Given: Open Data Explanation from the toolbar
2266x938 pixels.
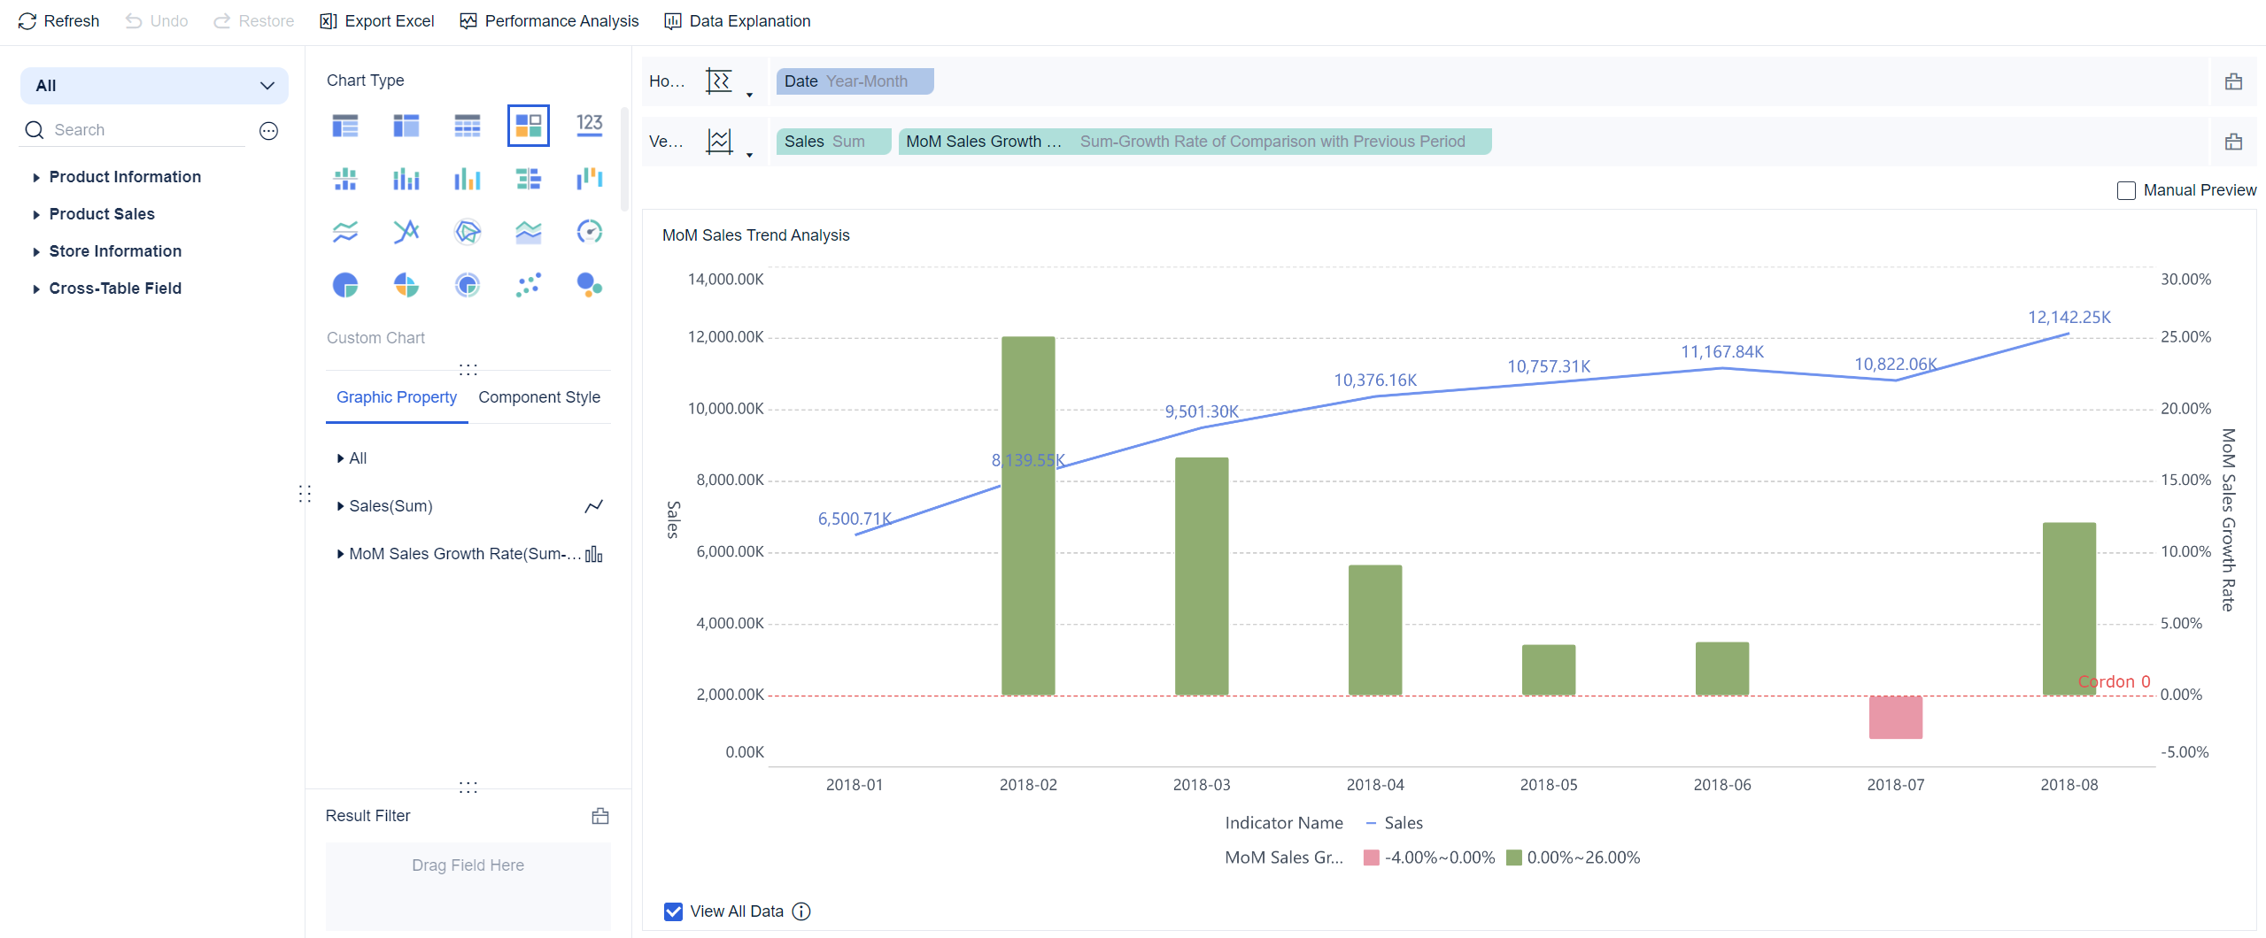Looking at the screenshot, I should pos(738,21).
